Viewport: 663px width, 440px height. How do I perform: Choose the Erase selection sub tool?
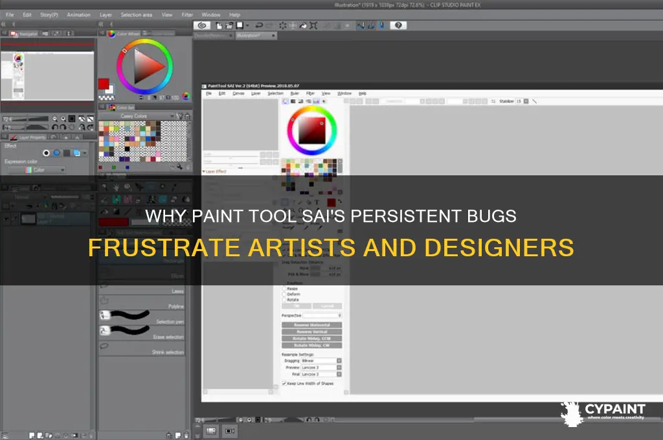coord(142,333)
